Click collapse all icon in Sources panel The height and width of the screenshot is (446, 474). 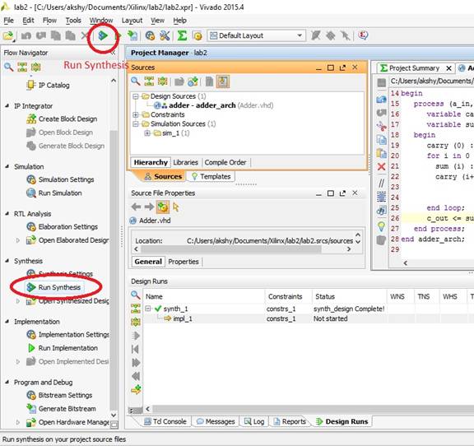[x=149, y=81]
